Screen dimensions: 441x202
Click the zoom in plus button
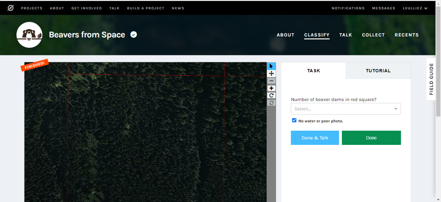[x=271, y=88]
